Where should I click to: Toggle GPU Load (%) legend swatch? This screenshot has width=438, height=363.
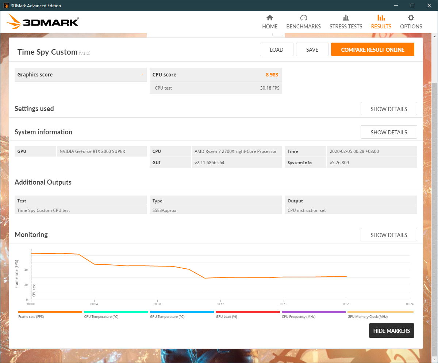pos(248,312)
